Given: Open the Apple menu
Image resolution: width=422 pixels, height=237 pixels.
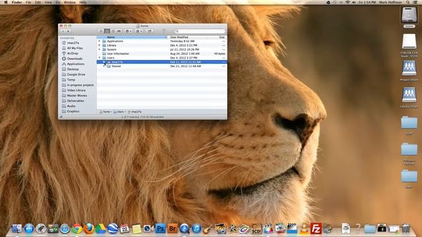Looking at the screenshot, I should coord(6,2).
